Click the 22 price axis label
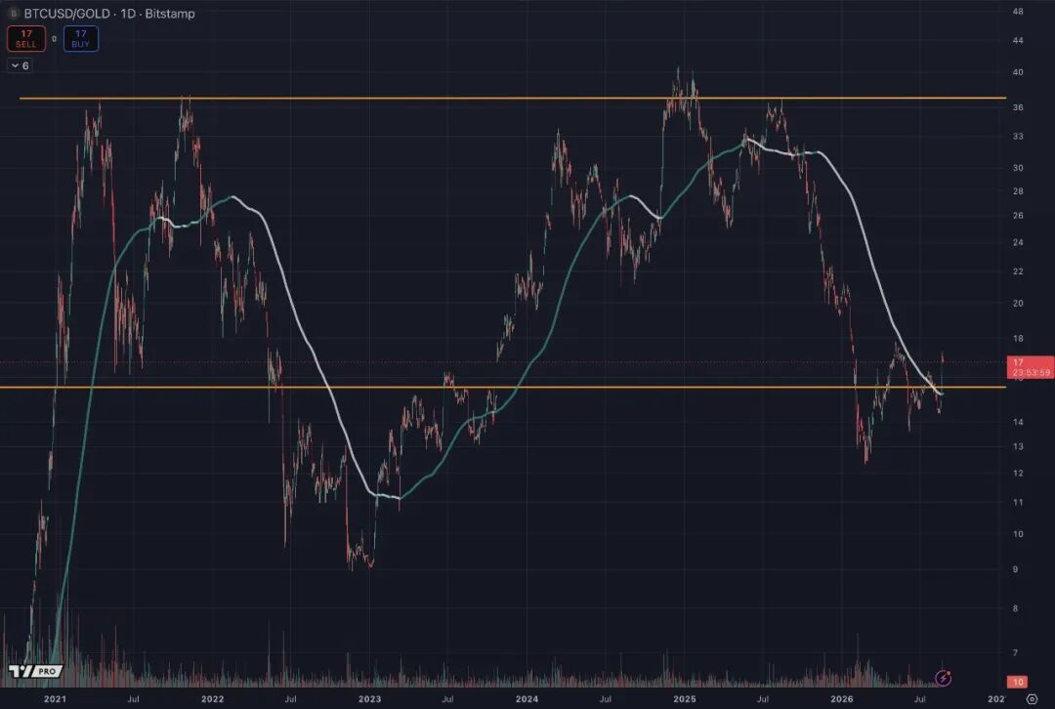This screenshot has width=1055, height=709. point(1018,271)
